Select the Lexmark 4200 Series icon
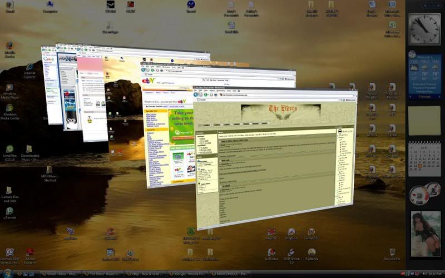The width and height of the screenshot is (445, 278). tap(9, 256)
